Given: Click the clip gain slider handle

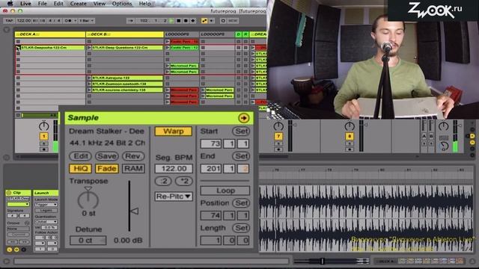Looking at the screenshot, I should pyautogui.click(x=135, y=211).
